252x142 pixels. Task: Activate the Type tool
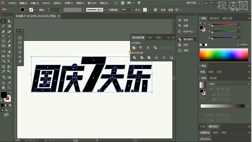pyautogui.click(x=3, y=36)
